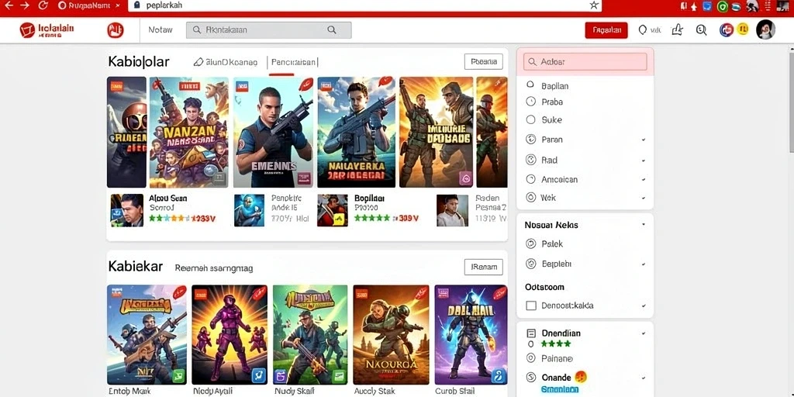Open the green shield browser extension
Image resolution: width=794 pixels, height=397 pixels.
tap(723, 6)
